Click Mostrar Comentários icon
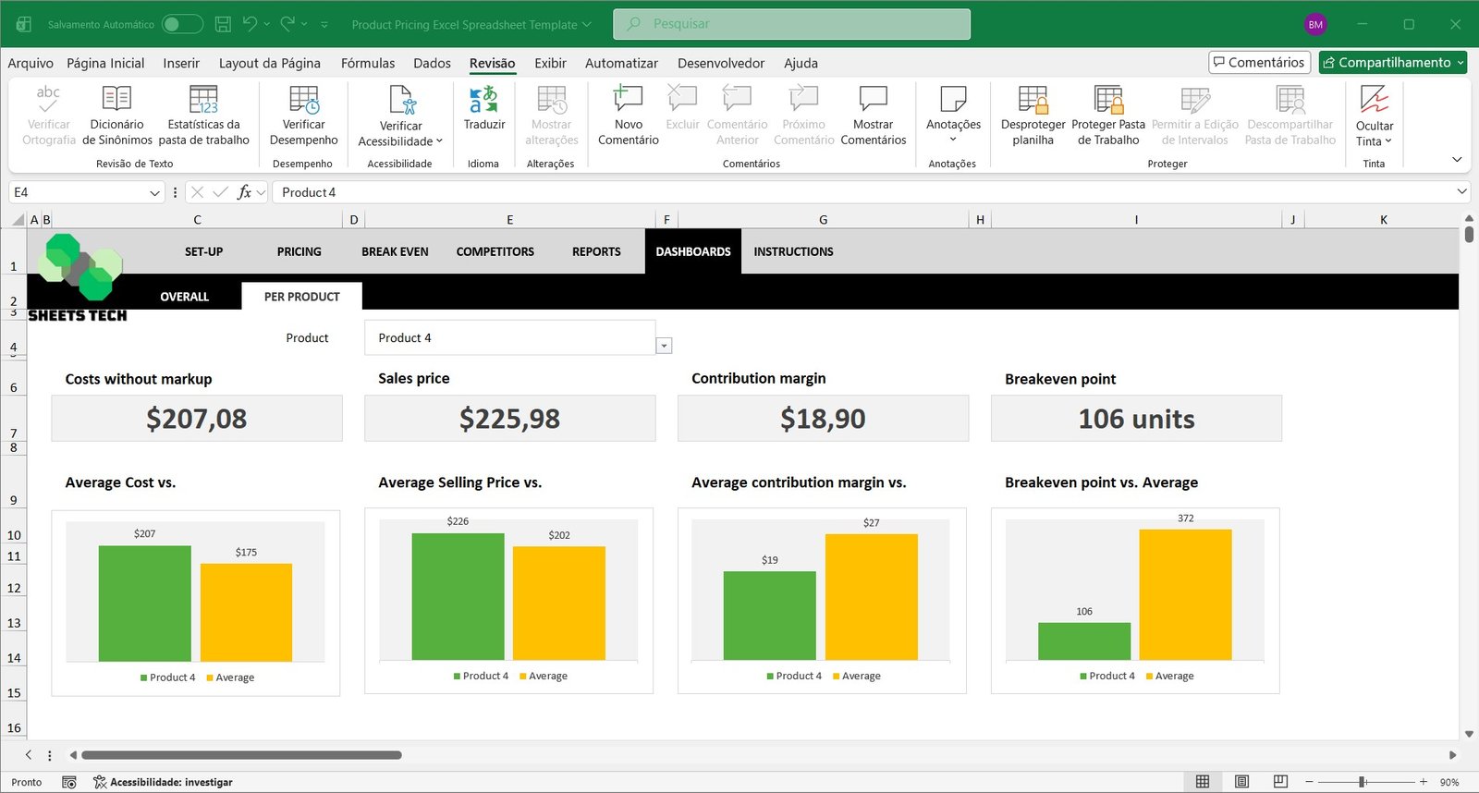The height and width of the screenshot is (793, 1479). point(874,99)
